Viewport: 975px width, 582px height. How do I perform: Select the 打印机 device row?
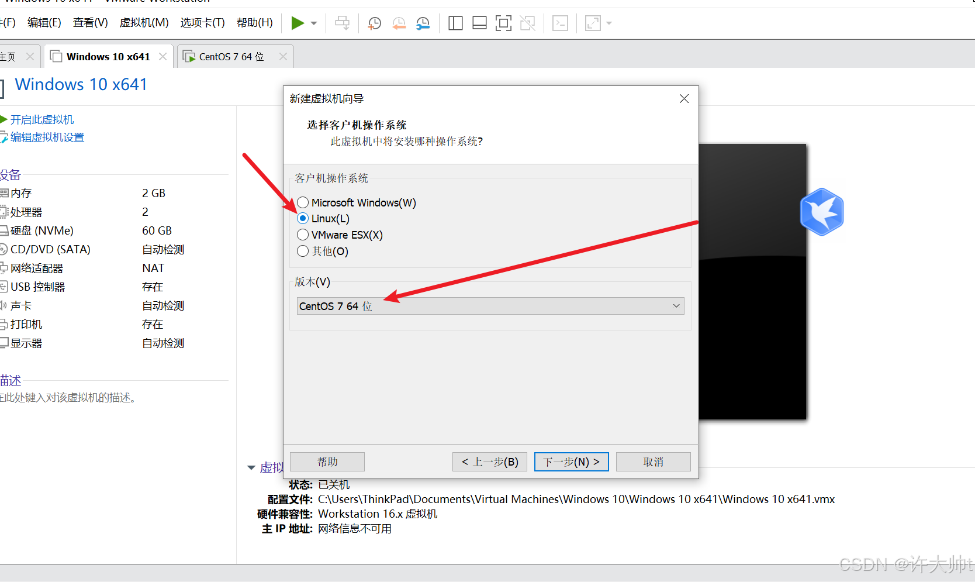(x=114, y=324)
